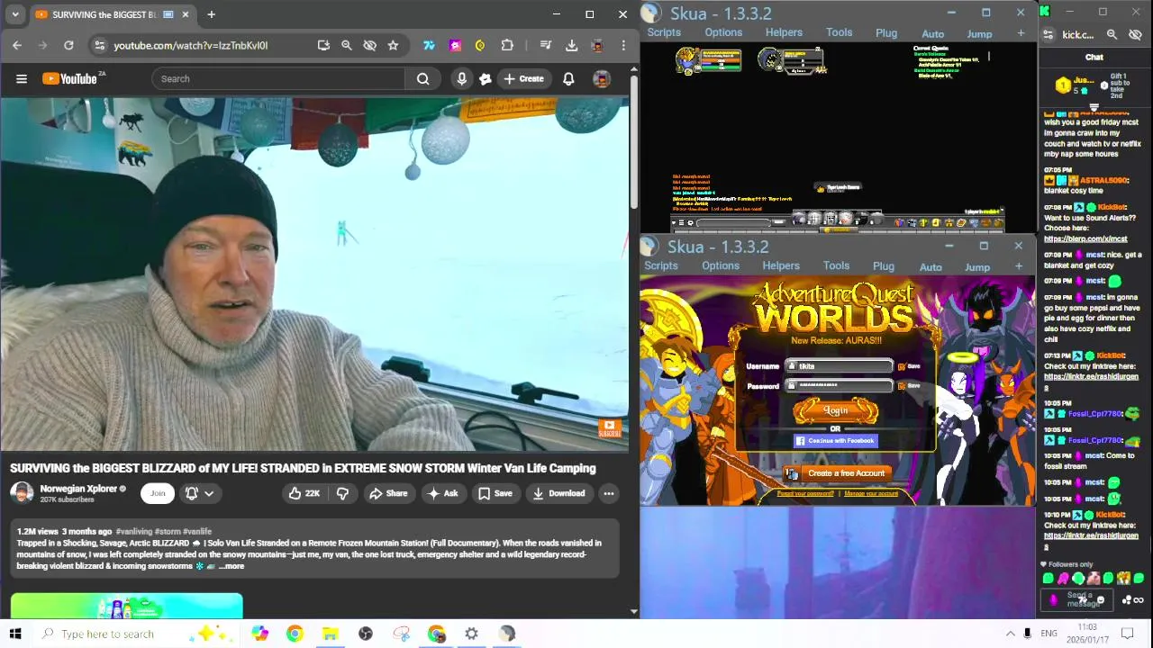Screen dimensions: 1153x648
Task: Open new Chrome tab with plus
Action: click(x=211, y=14)
